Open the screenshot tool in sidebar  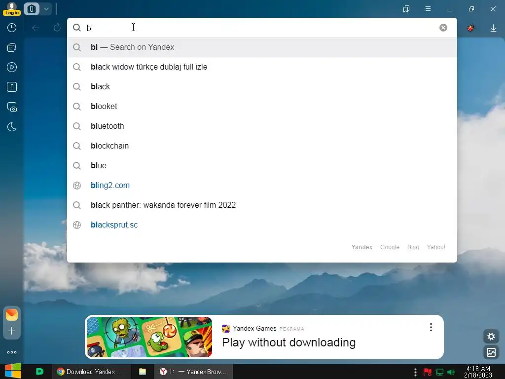12,107
